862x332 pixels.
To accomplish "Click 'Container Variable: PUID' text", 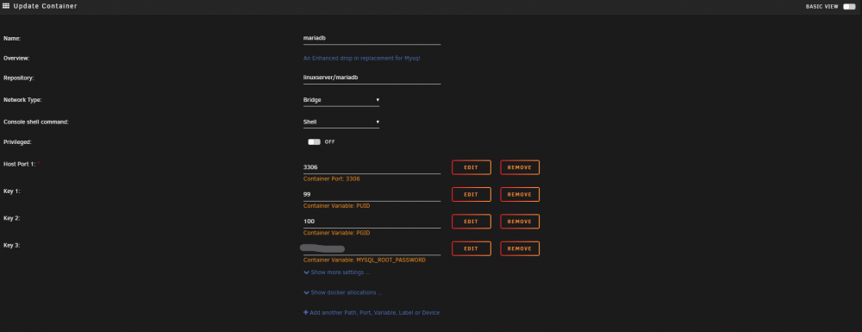I will tap(336, 205).
